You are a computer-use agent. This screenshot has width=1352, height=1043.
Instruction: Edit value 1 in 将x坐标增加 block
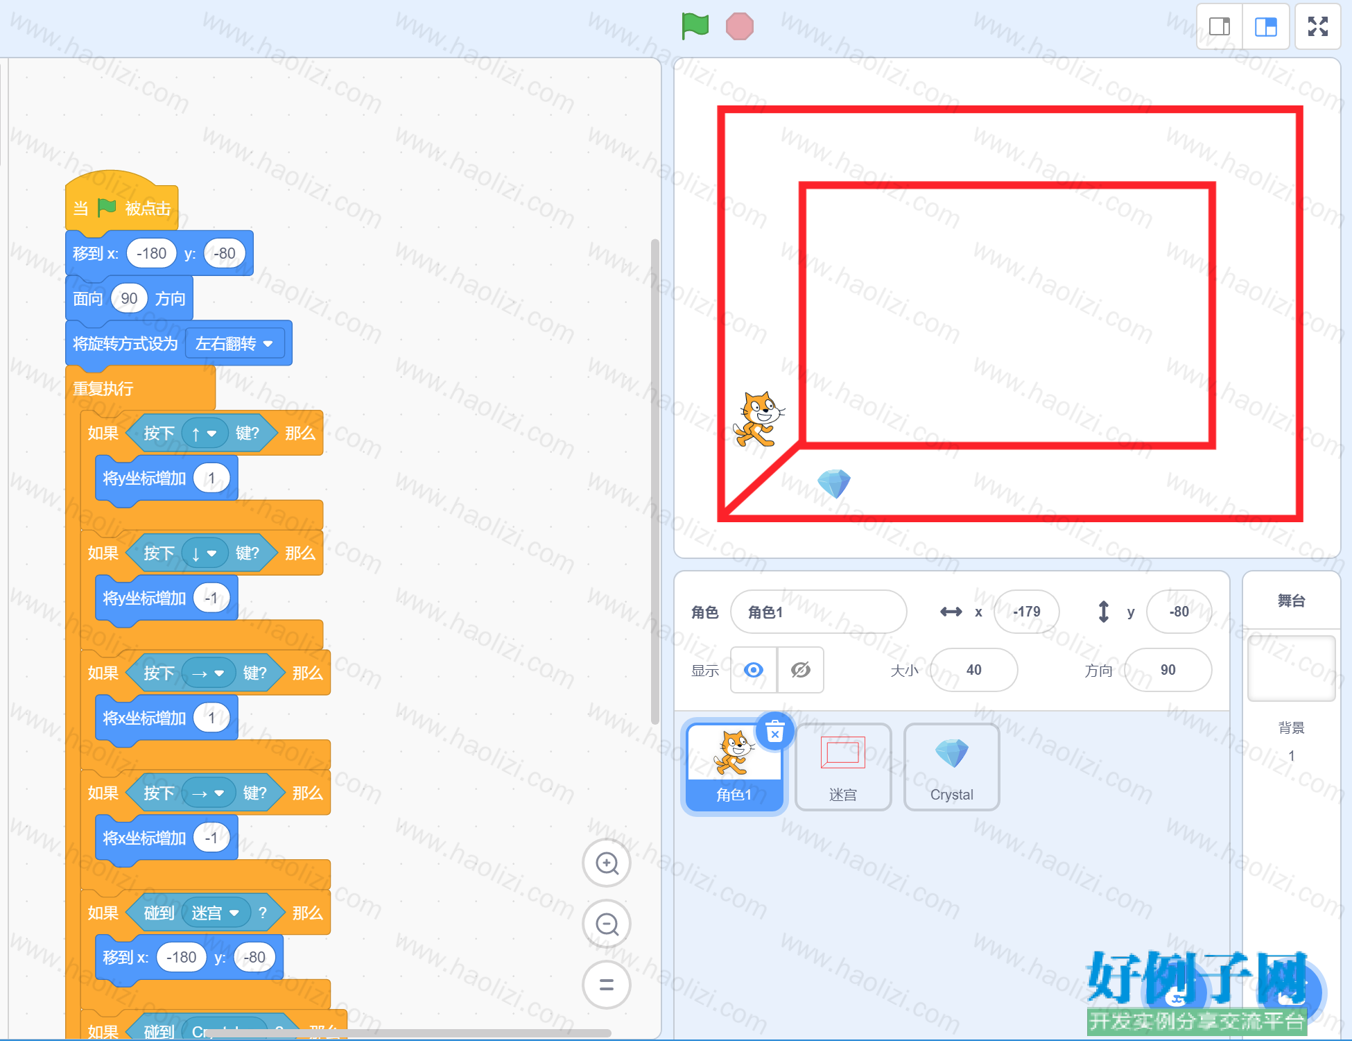(211, 718)
